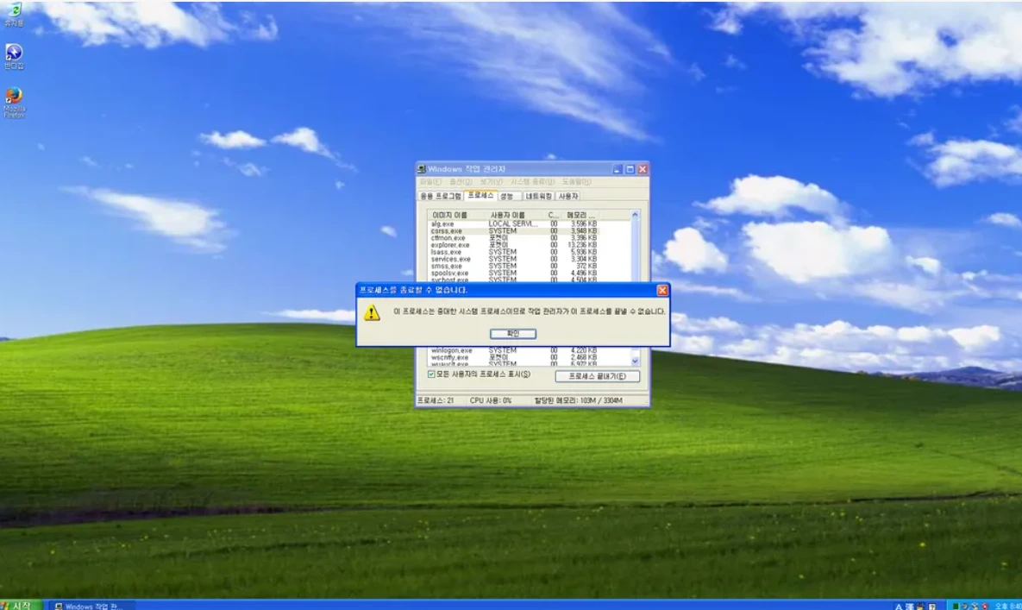
Task: Click the Windows 작업 관리자 taskbar button
Action: point(92,606)
